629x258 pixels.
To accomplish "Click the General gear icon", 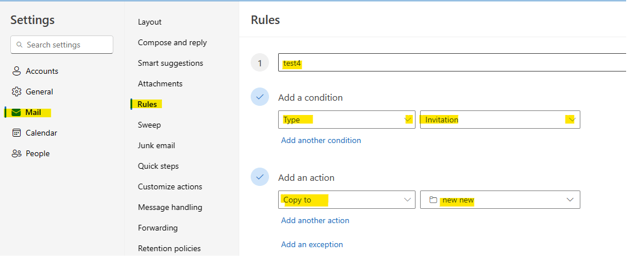I will [16, 92].
